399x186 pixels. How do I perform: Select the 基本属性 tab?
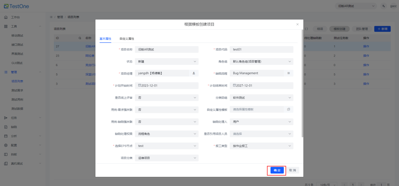[x=105, y=39]
